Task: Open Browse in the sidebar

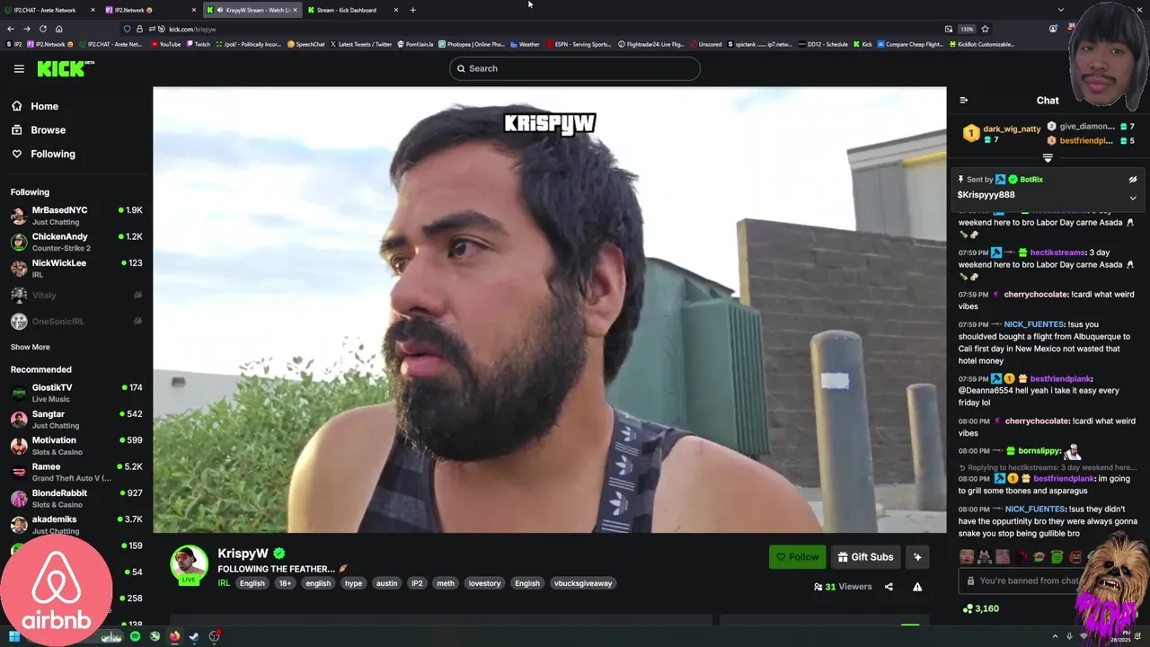Action: (48, 130)
